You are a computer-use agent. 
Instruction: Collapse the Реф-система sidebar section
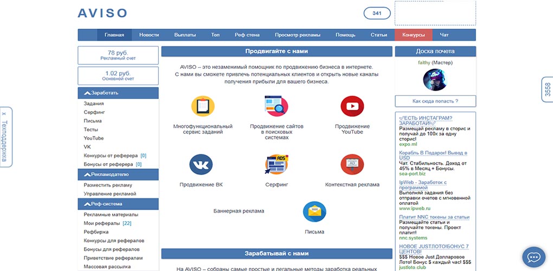[87, 204]
